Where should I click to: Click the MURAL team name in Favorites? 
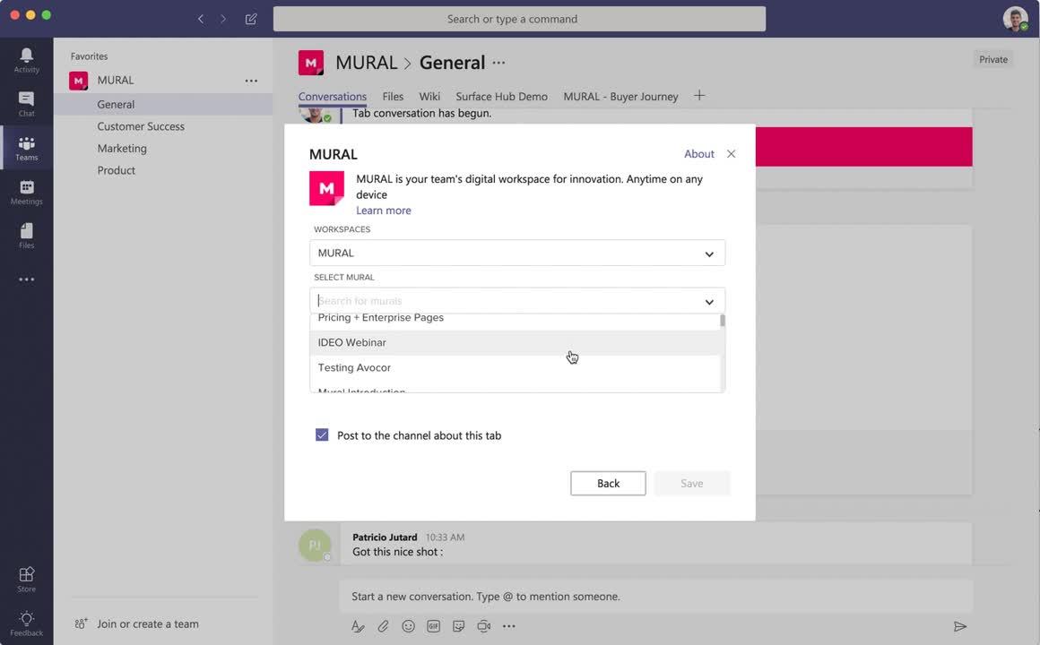click(x=116, y=81)
